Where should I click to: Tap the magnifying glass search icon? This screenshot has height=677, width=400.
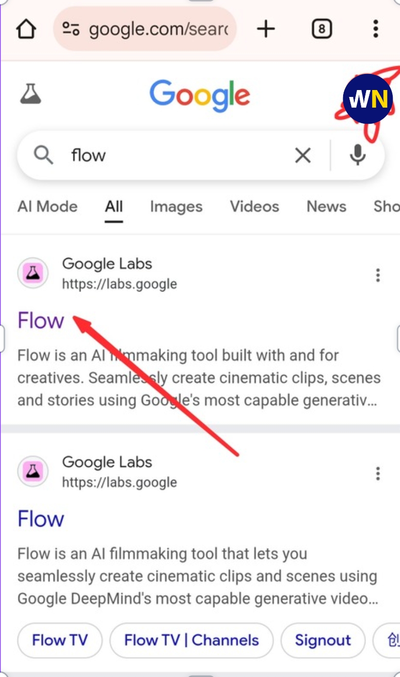coord(43,156)
